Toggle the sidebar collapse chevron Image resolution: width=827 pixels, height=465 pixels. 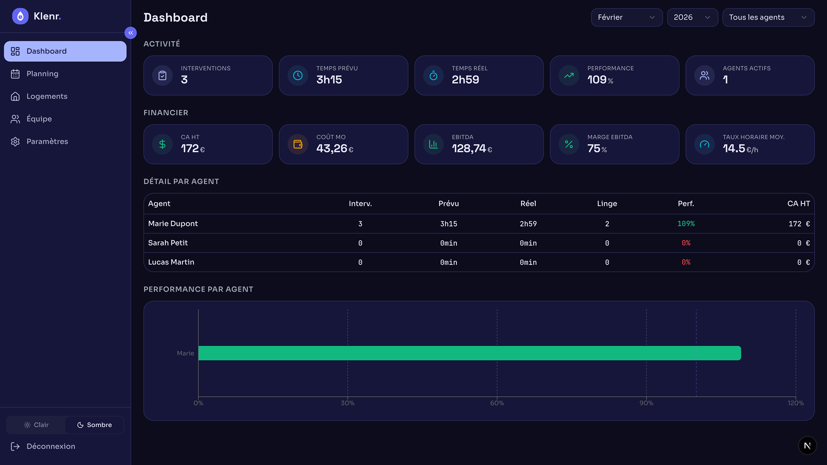coord(131,33)
